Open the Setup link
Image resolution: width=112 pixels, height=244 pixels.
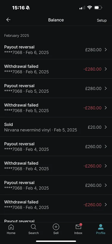[102, 20]
